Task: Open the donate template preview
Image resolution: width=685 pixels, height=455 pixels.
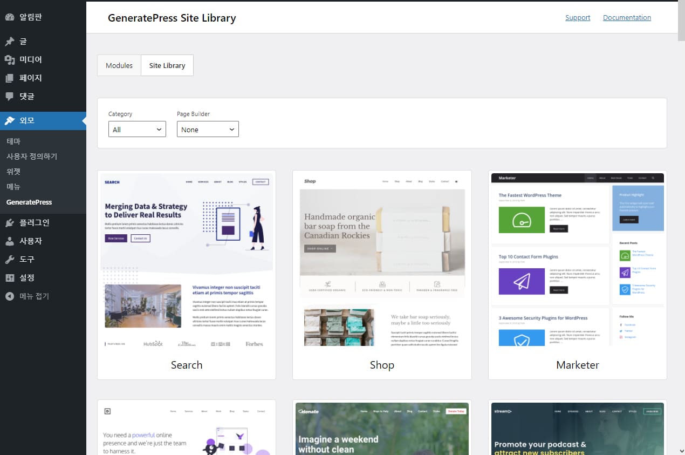Action: coord(382,429)
